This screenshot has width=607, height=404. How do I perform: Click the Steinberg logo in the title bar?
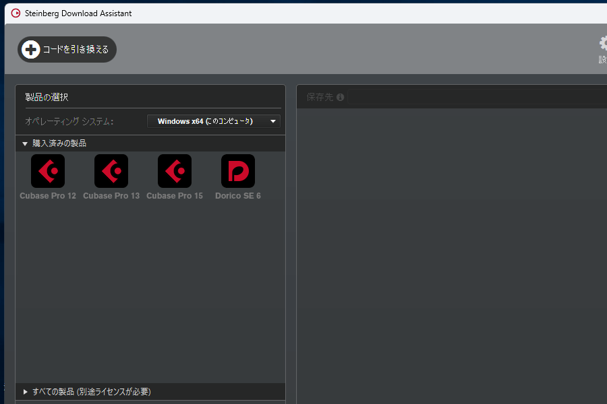[16, 13]
